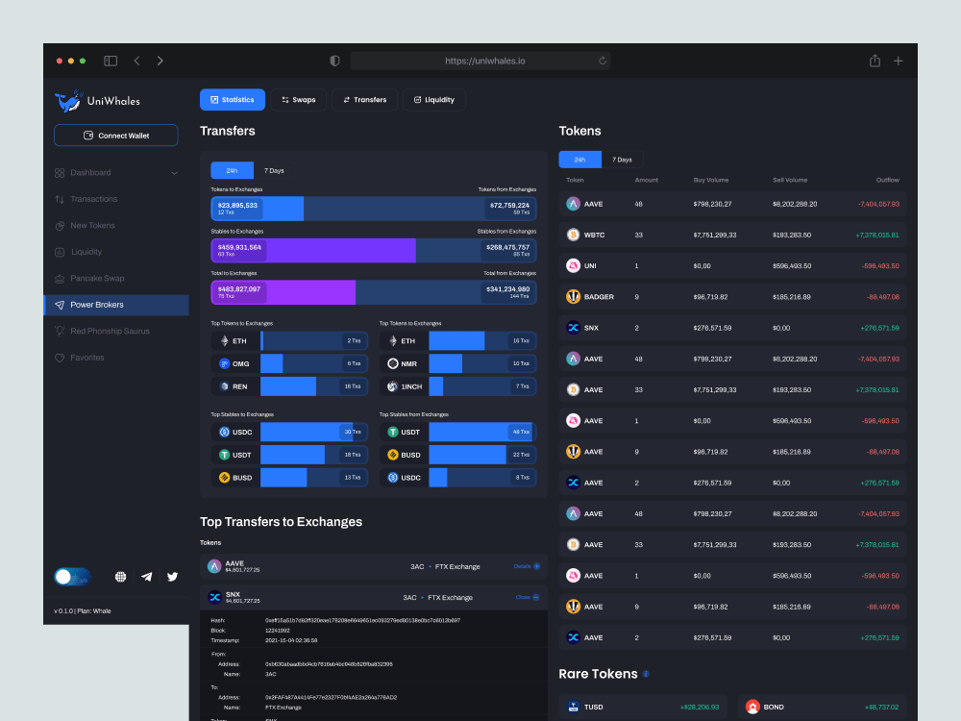Open a new tab with plus icon
This screenshot has width=961, height=721.
click(898, 61)
